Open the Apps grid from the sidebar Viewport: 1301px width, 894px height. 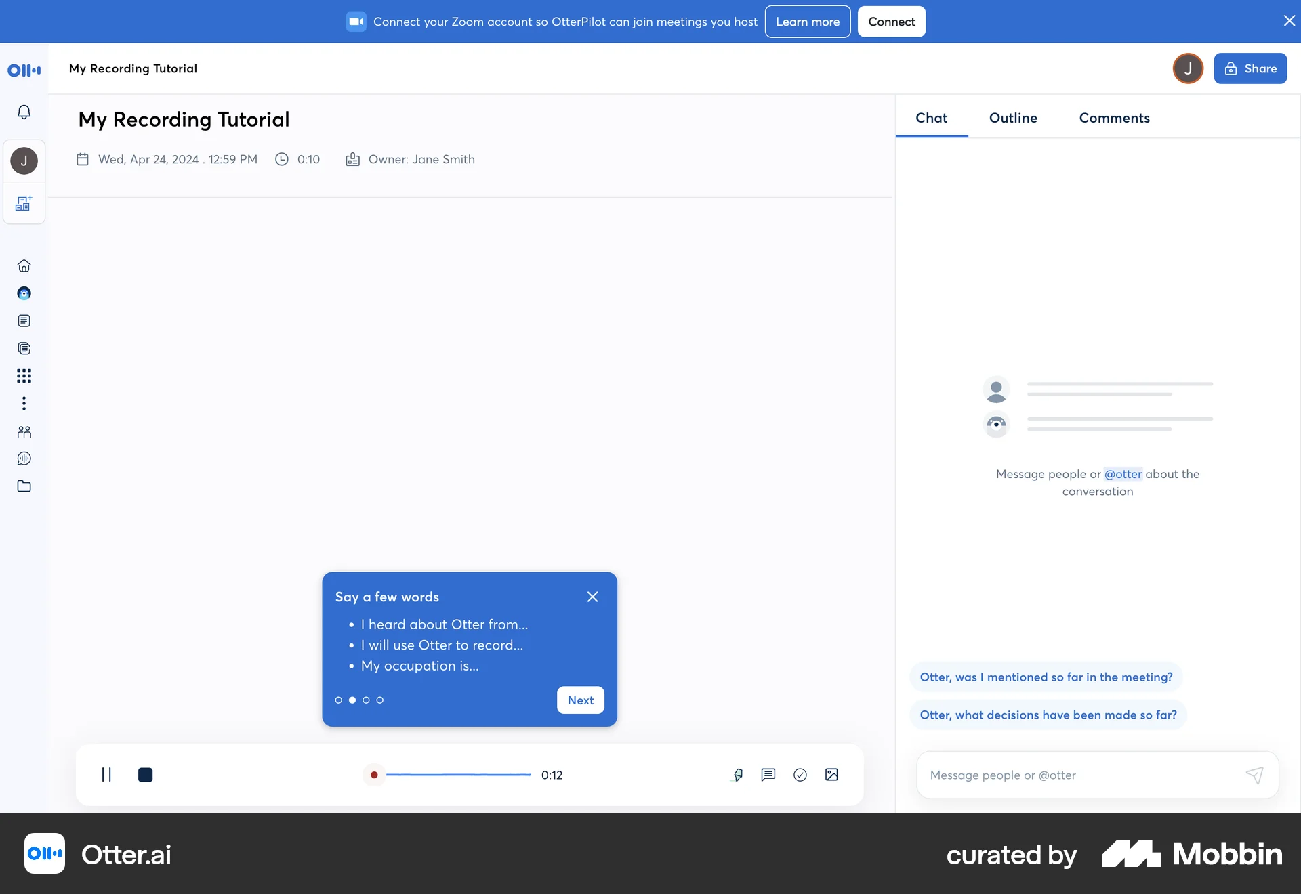(x=24, y=376)
